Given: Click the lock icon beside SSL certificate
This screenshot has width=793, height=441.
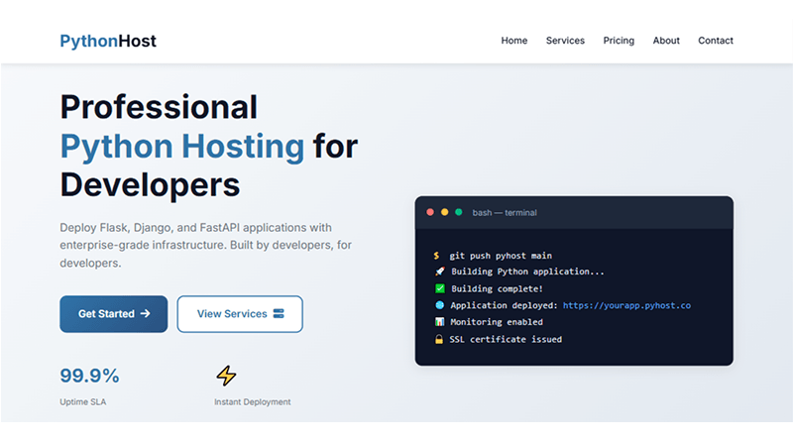Looking at the screenshot, I should point(439,339).
